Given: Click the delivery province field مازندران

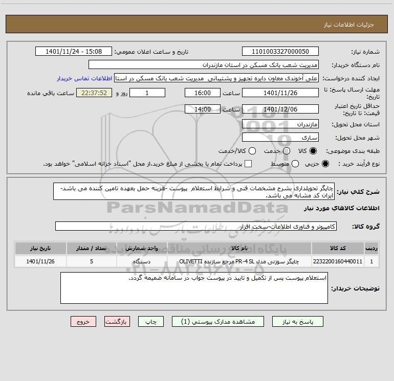Looking at the screenshot, I should coord(280,124).
